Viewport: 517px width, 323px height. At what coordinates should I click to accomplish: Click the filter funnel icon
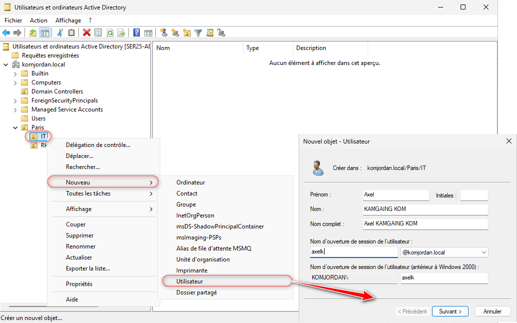click(x=198, y=32)
